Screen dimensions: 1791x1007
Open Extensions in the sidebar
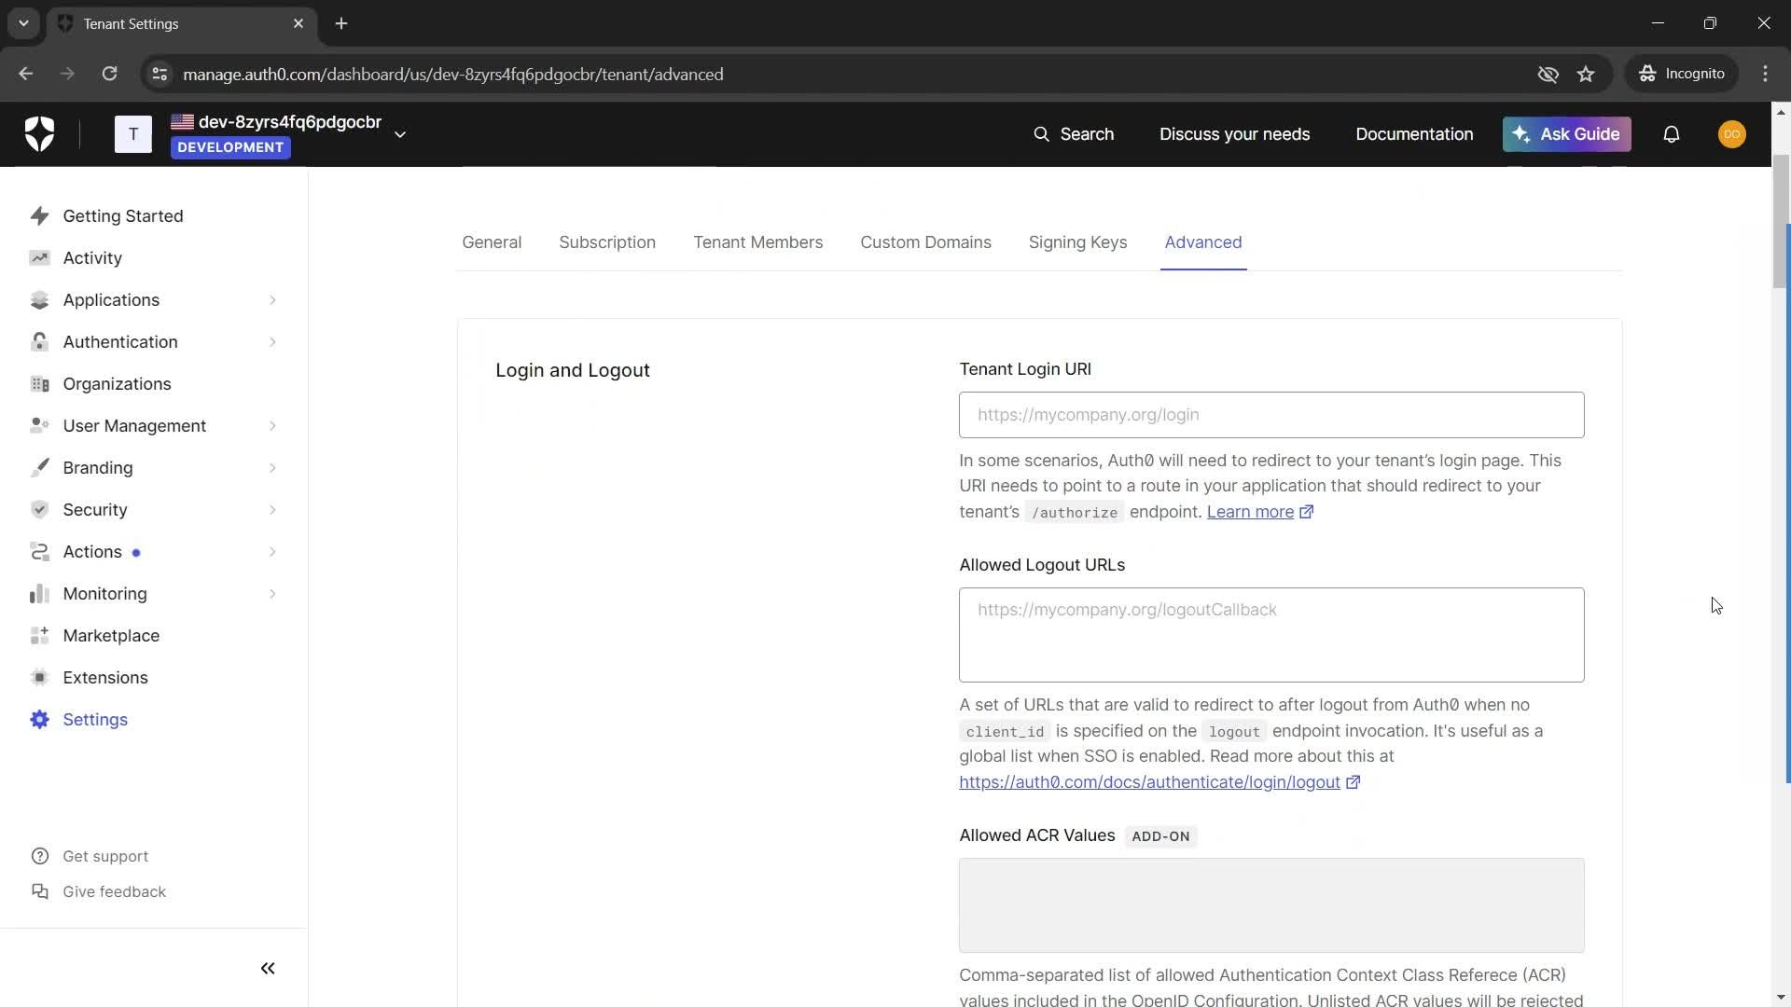click(x=105, y=677)
